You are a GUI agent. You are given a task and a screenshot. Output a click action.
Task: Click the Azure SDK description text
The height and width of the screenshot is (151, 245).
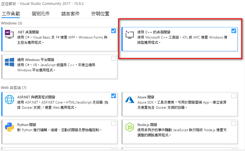[x=182, y=105]
